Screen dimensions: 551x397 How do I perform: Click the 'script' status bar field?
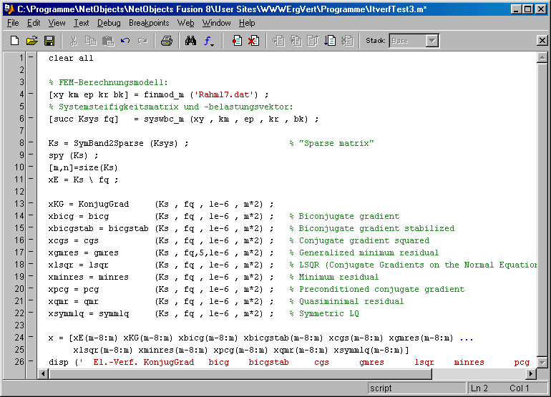click(417, 388)
